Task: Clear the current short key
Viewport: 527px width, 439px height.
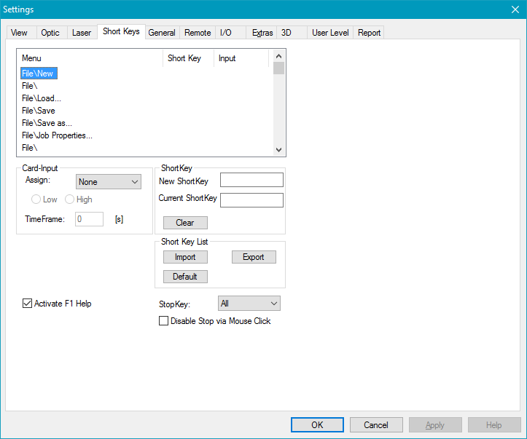Action: coord(185,223)
